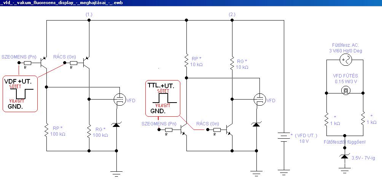
Task: Click the base resistor R after SZEGMENS (Pn) in circuit (1.)
Action: 28,63
